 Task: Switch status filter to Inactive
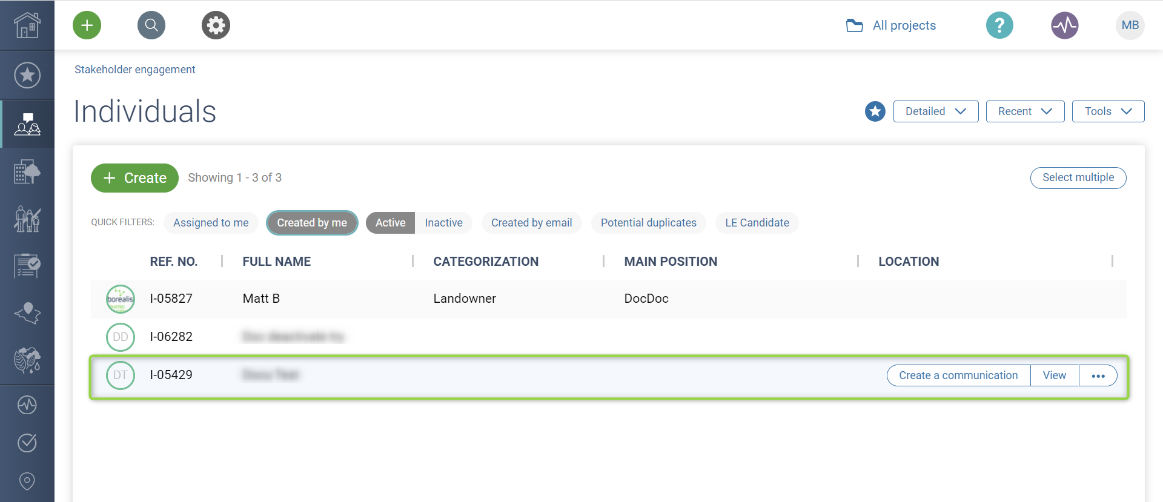coord(443,223)
